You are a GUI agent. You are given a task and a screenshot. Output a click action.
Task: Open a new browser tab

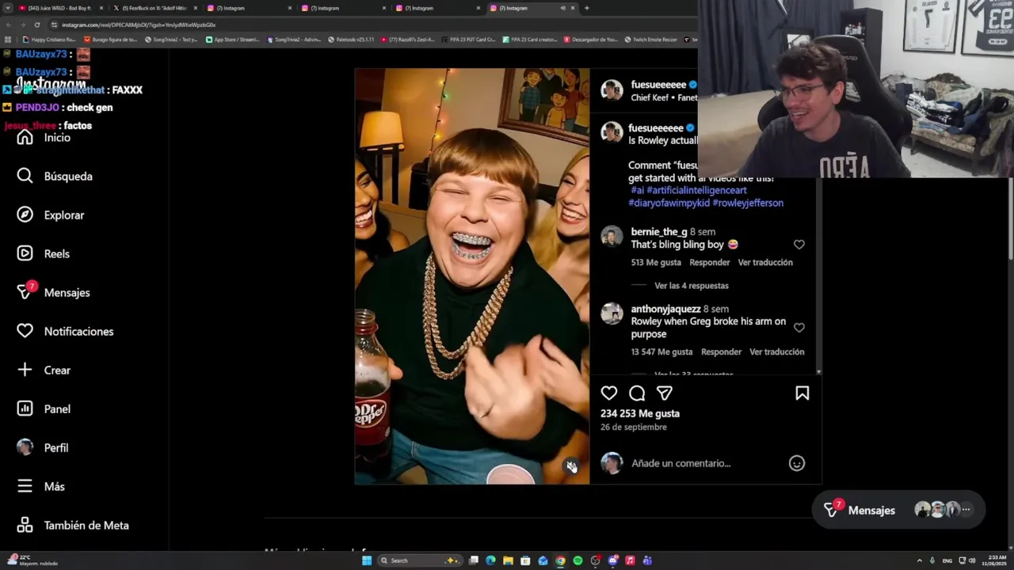click(x=586, y=8)
